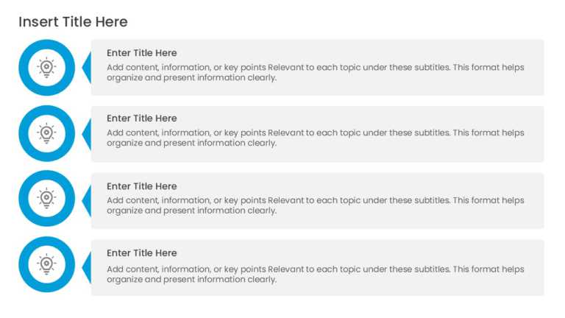Select the fourth 'Enter Title Here' subtitle

pos(141,253)
